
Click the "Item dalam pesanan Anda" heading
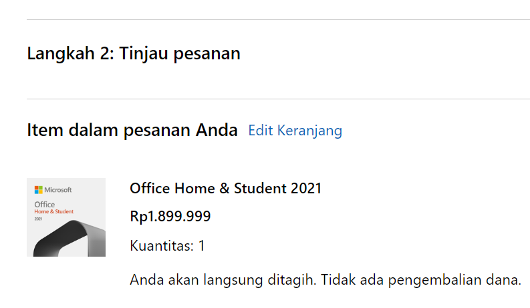point(132,130)
